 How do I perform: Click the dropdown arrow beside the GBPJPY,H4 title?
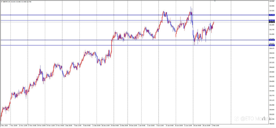pyautogui.click(x=2, y=2)
